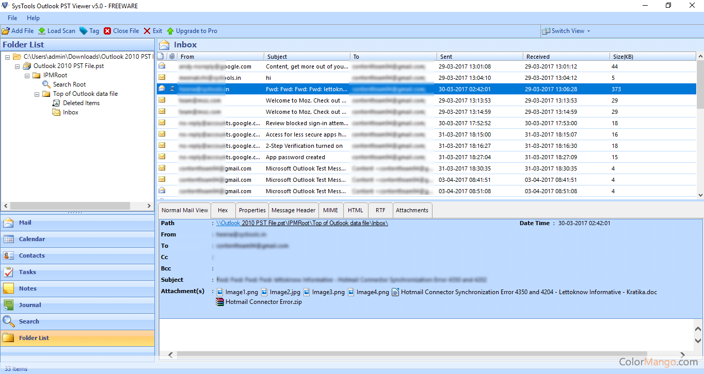Select email 'Review blocked sign-in attem...'
This screenshot has width=704, height=374.
[x=426, y=123]
